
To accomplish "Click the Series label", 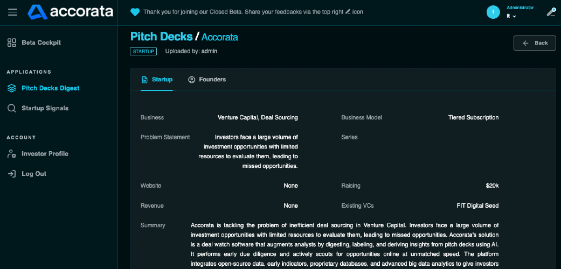I will [349, 137].
